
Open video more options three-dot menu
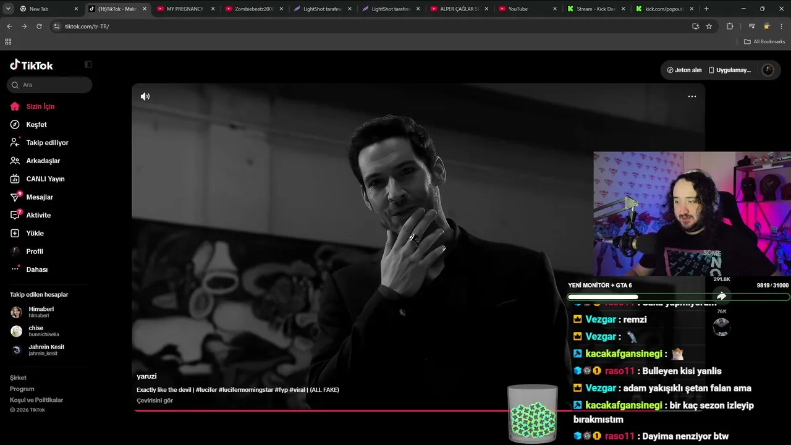692,96
